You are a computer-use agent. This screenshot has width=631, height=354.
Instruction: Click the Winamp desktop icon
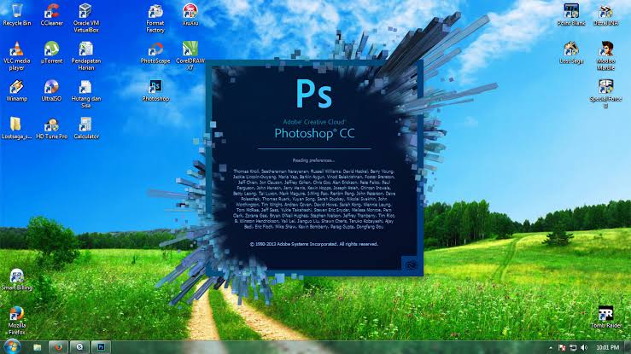tap(17, 90)
